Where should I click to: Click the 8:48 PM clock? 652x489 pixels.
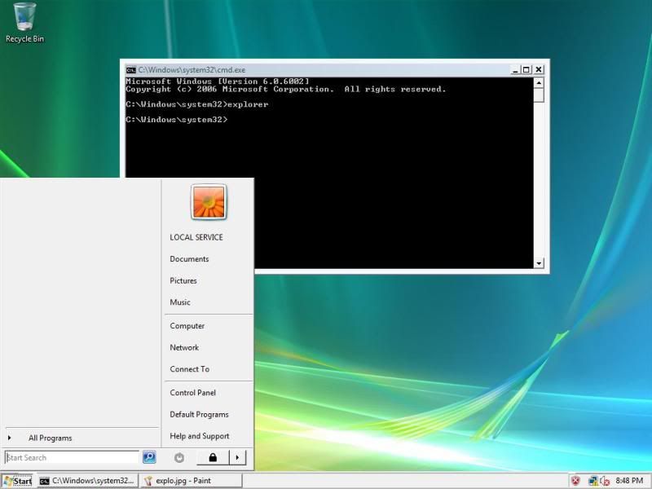[x=629, y=481]
